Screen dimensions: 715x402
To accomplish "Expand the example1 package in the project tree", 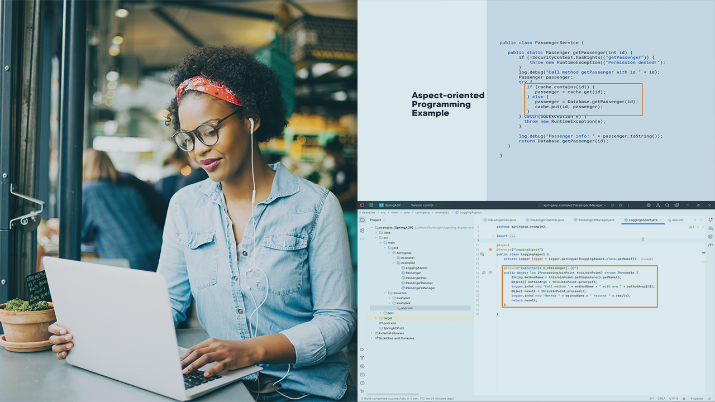I will pyautogui.click(x=394, y=257).
